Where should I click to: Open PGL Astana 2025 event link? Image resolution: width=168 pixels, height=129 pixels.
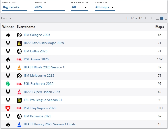point(36,59)
